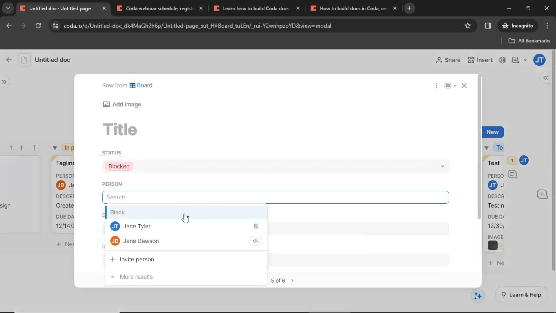The height and width of the screenshot is (313, 556).
Task: Click the notification bell icon for Jane Tyler
Action: [x=255, y=226]
